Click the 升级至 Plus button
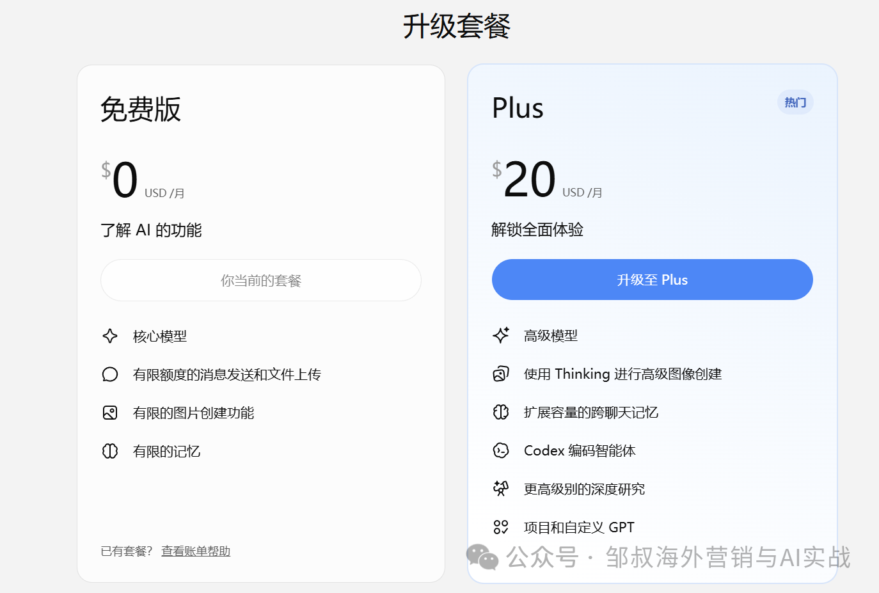The height and width of the screenshot is (593, 879). tap(653, 280)
